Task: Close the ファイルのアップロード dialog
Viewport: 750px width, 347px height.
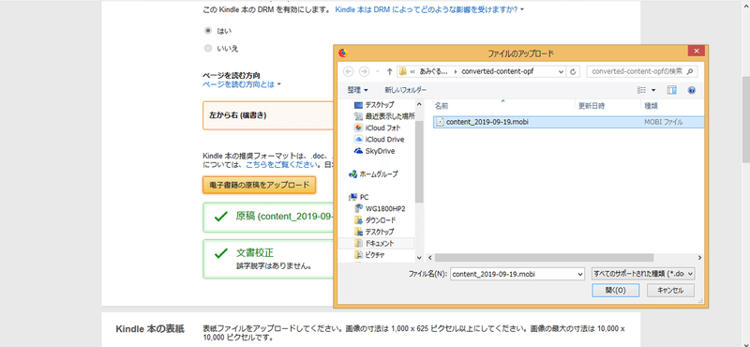Action: pos(696,52)
